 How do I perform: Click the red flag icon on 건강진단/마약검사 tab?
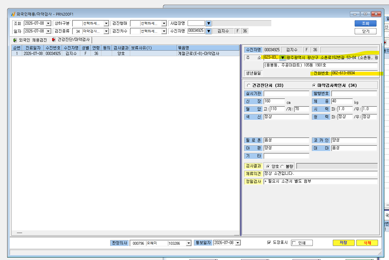point(54,40)
